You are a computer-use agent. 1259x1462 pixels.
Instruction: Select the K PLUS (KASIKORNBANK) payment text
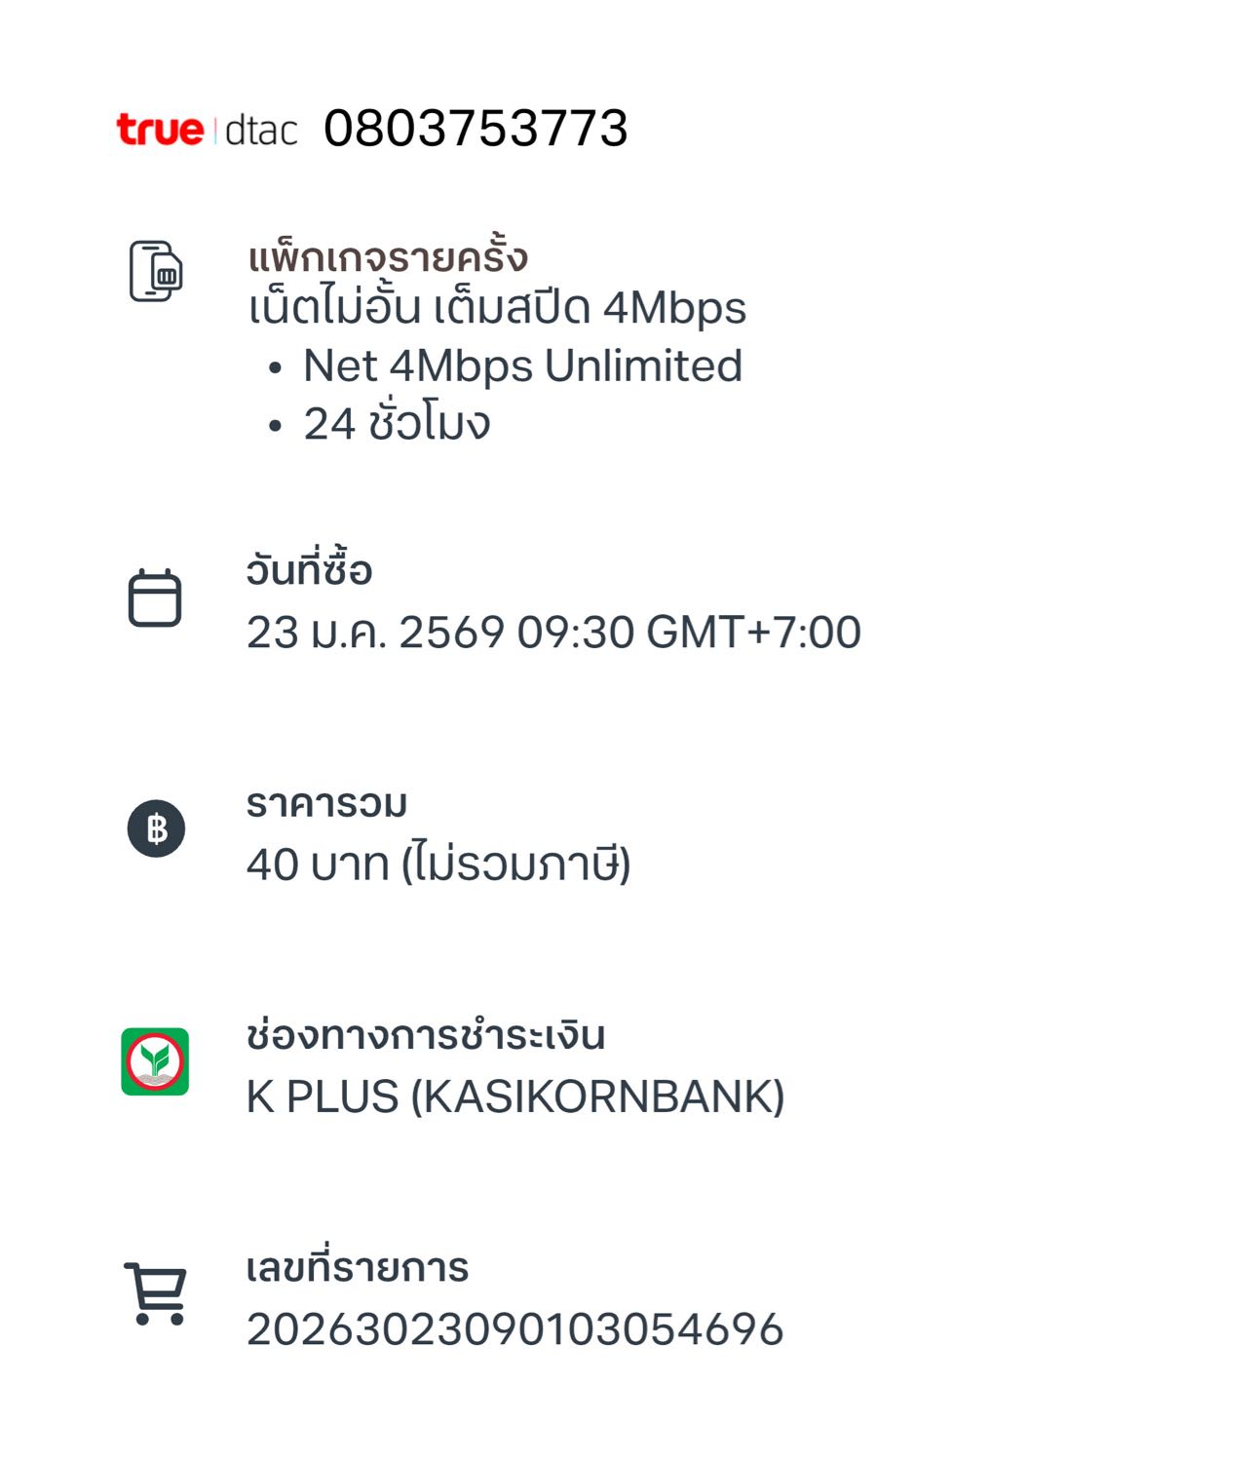click(515, 1096)
